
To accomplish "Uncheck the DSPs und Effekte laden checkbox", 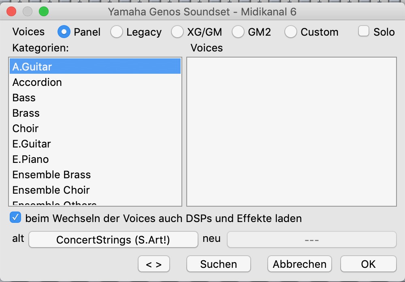I will click(x=15, y=218).
